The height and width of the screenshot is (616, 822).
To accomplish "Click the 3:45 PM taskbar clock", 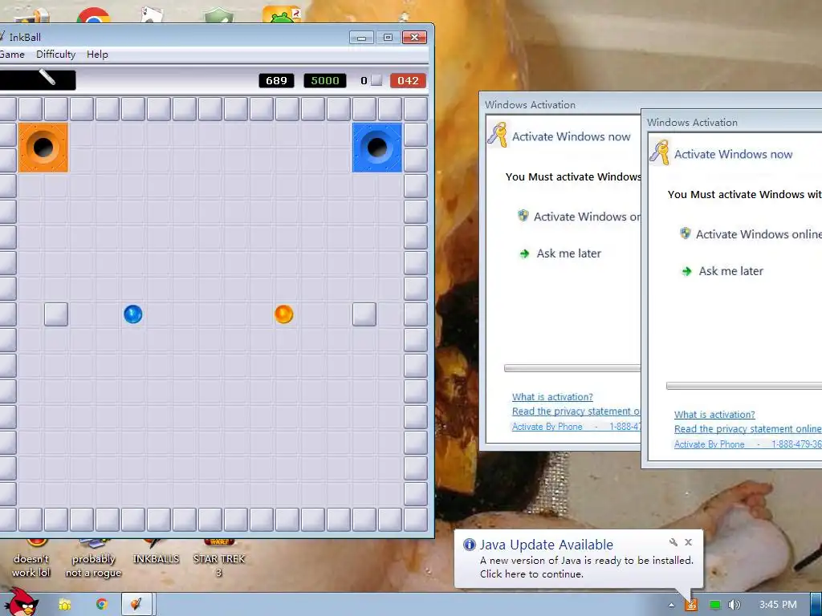I will point(778,605).
